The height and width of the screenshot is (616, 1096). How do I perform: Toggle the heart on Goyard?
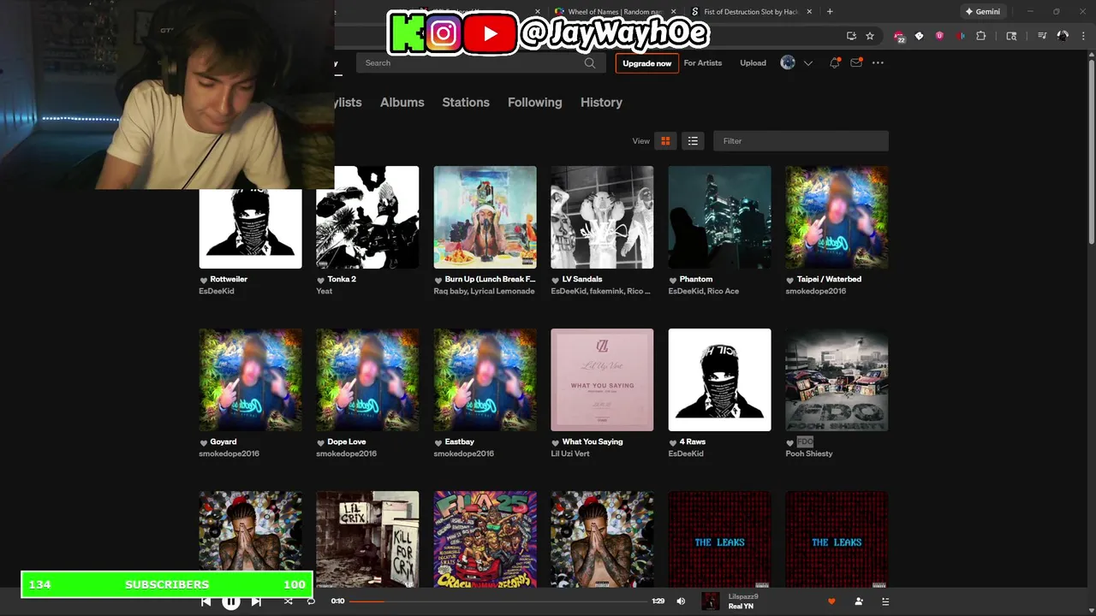click(204, 442)
